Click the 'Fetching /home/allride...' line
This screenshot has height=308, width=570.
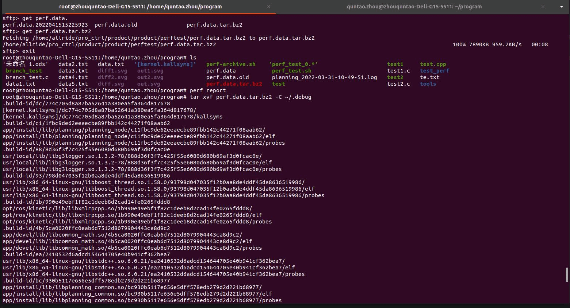[158, 38]
